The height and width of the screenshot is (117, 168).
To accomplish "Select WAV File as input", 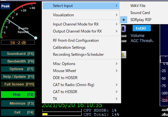I will [144, 6].
